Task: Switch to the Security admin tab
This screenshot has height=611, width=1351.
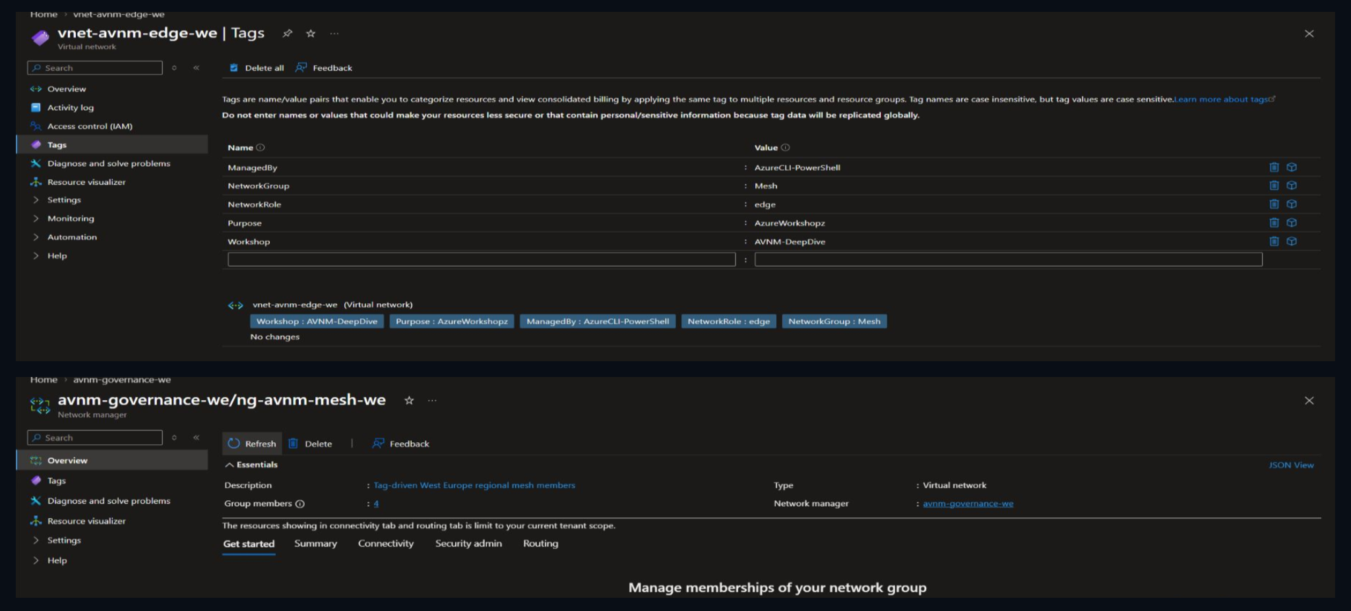Action: 468,544
